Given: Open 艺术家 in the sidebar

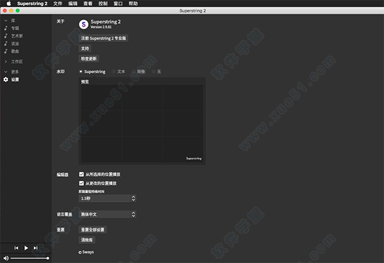Looking at the screenshot, I should (17, 36).
